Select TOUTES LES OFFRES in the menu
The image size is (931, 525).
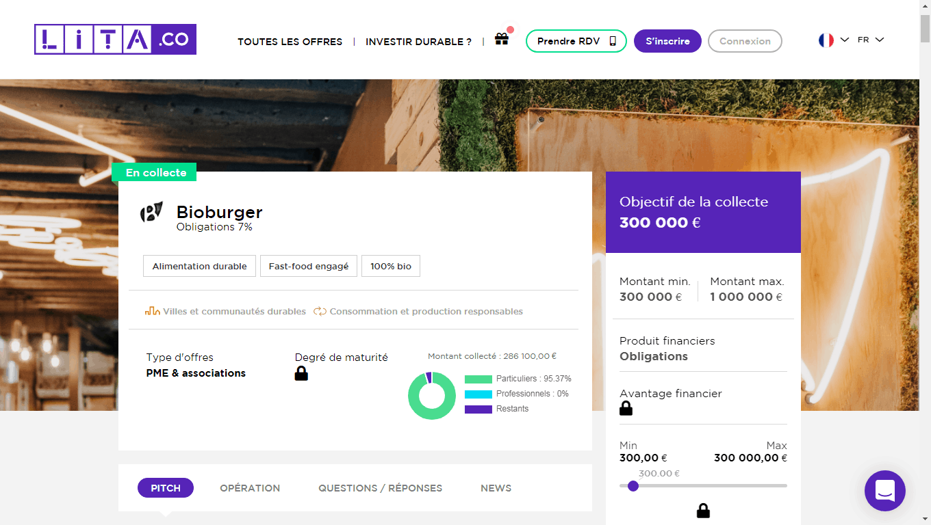(290, 42)
